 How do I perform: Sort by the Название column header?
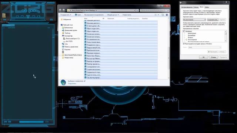point(110,18)
